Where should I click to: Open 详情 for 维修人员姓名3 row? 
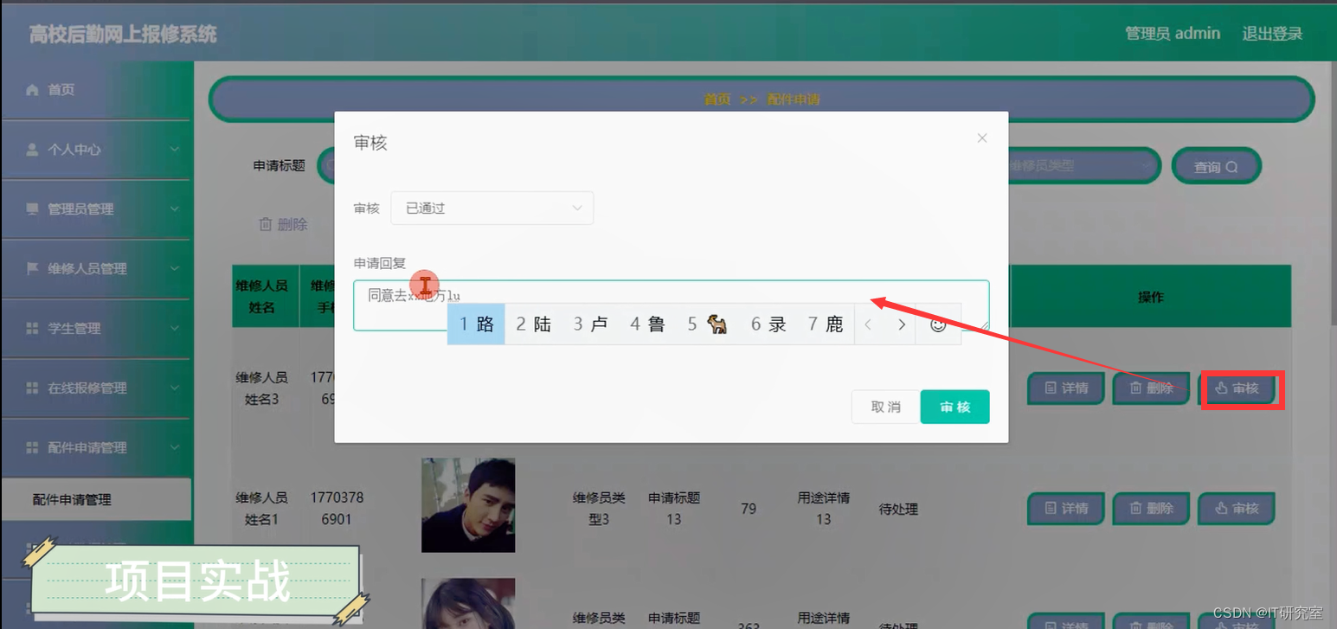click(1066, 388)
